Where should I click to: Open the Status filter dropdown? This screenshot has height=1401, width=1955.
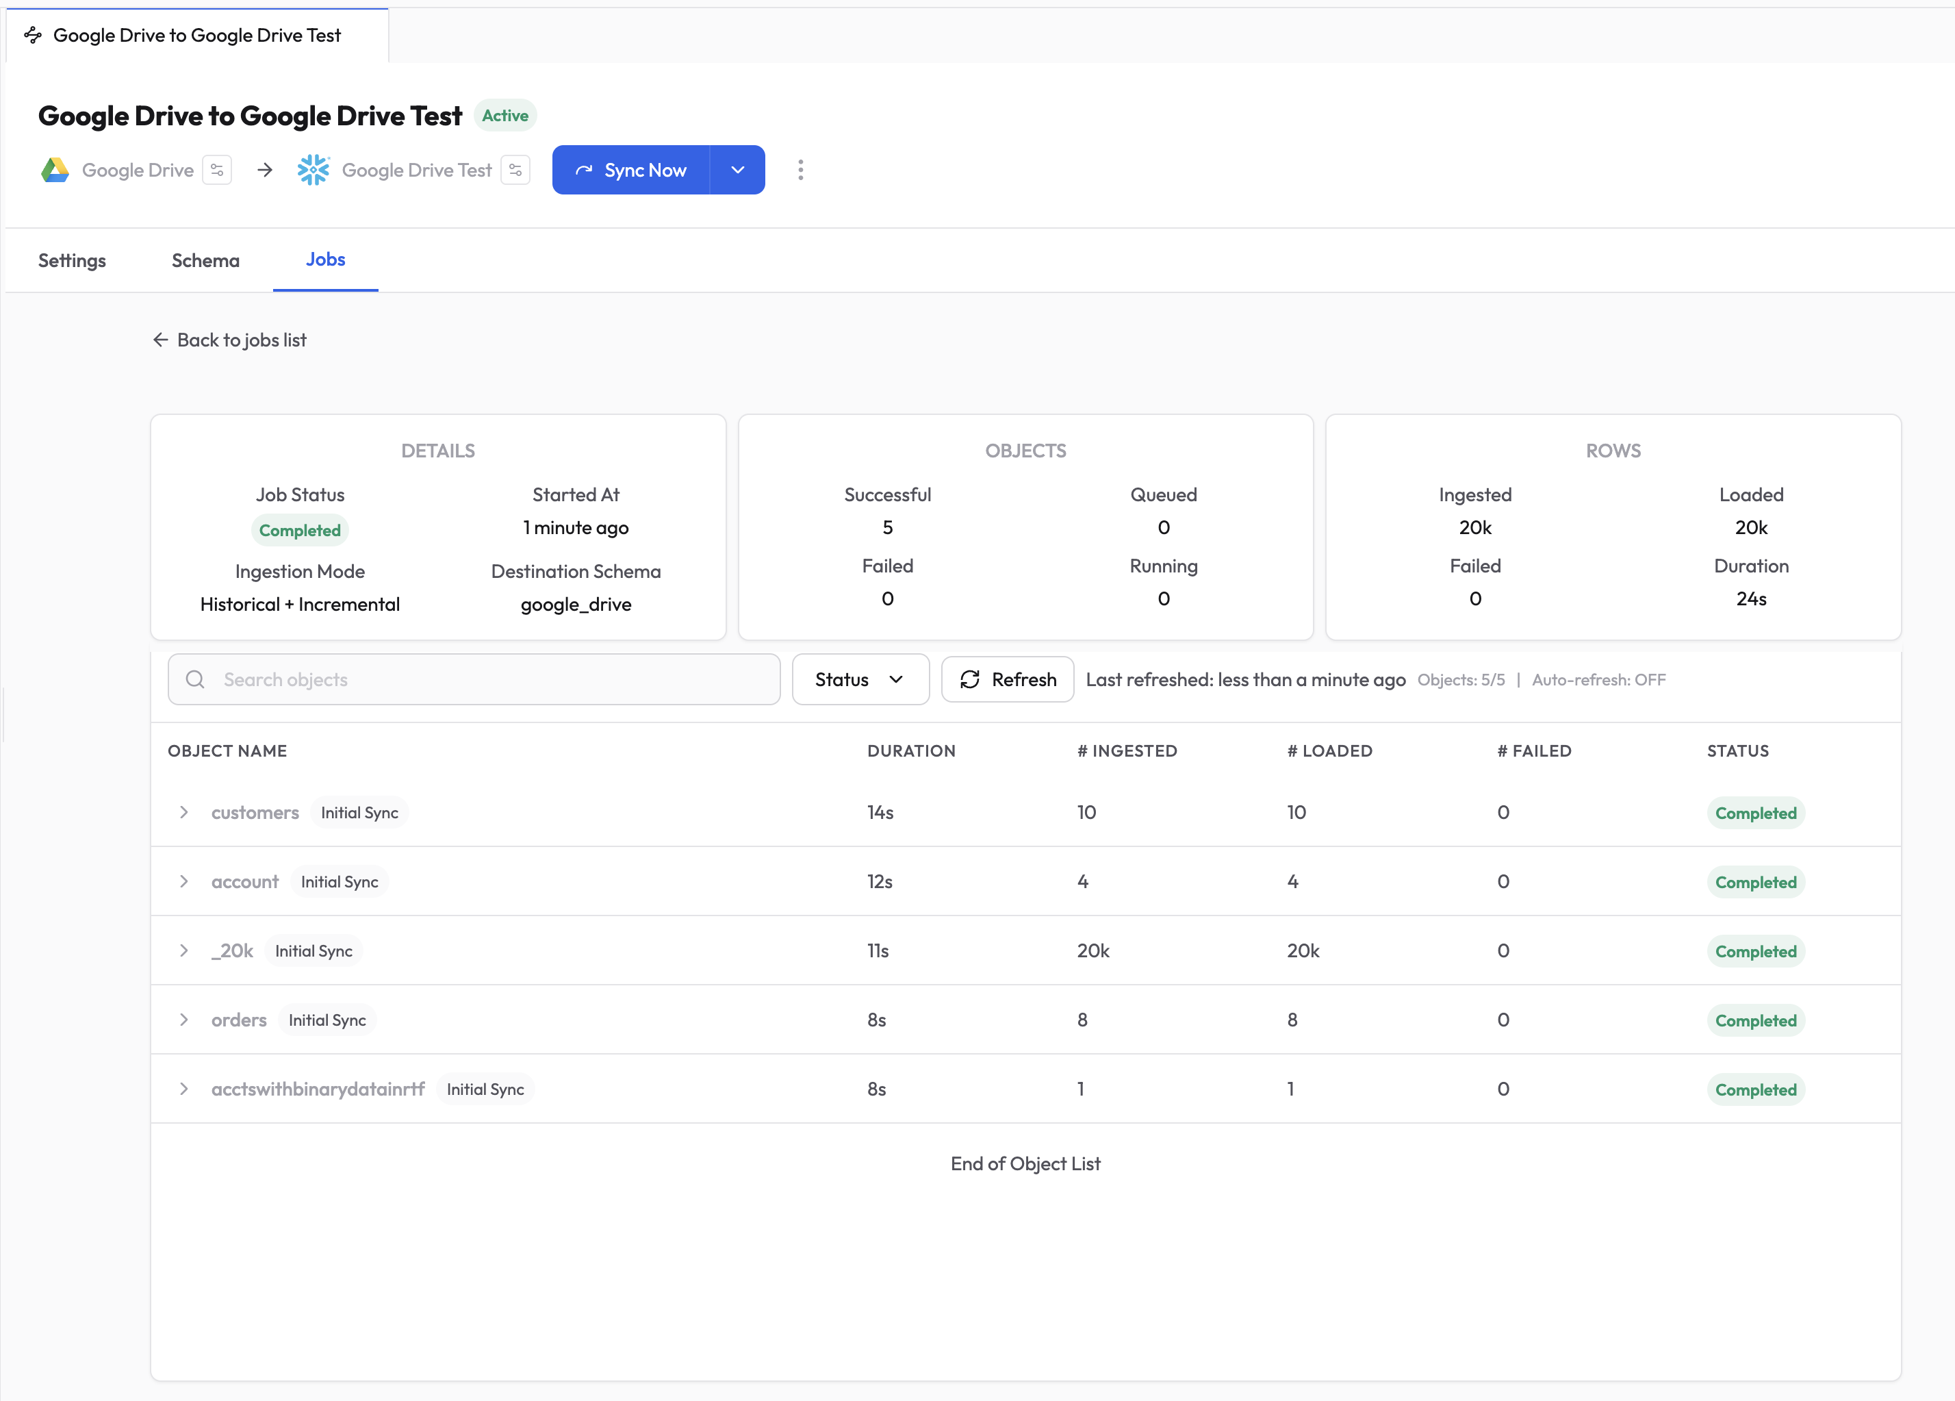coord(859,679)
